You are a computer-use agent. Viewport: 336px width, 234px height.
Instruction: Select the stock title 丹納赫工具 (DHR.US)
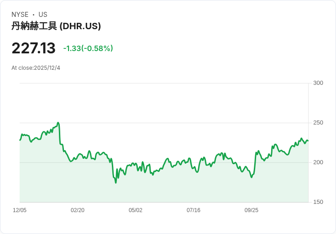(x=56, y=26)
